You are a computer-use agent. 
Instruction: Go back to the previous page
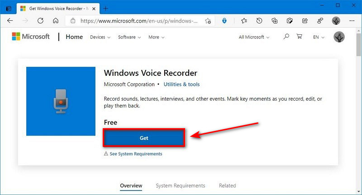pos(10,21)
